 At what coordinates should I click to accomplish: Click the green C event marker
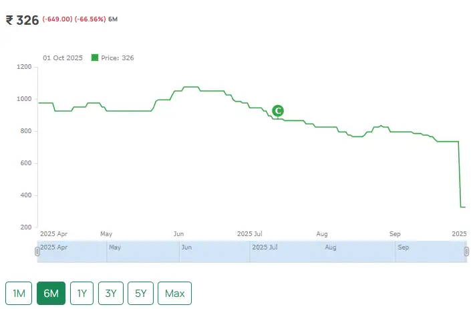(278, 111)
